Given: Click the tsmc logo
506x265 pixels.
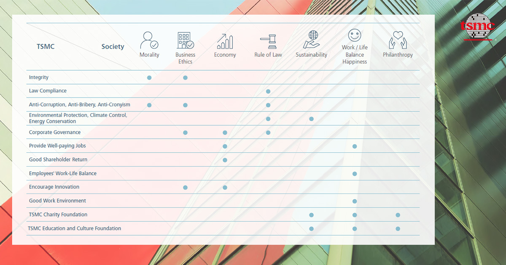Looking at the screenshot, I should (x=477, y=26).
